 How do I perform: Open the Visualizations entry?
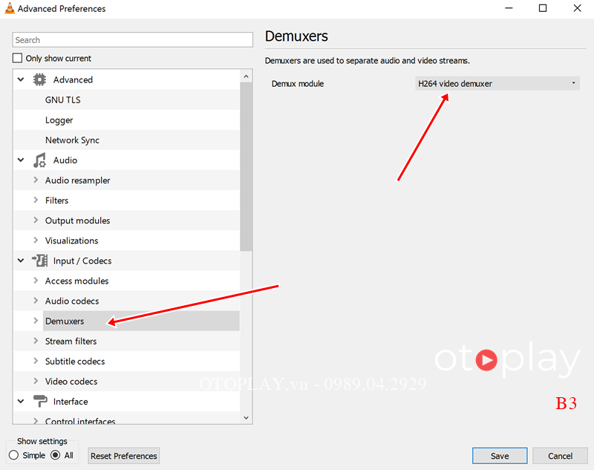coord(71,241)
